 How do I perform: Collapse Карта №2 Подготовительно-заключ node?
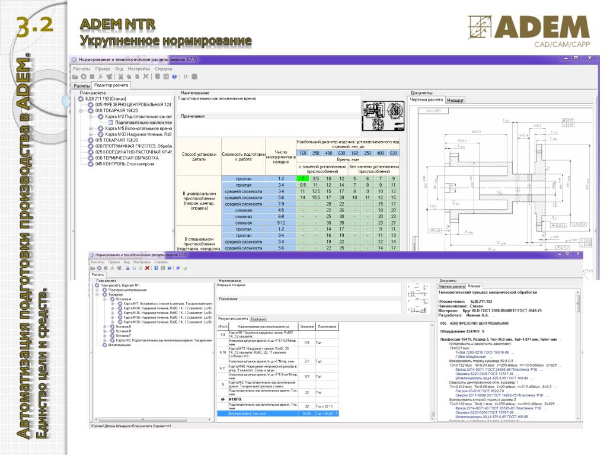[91, 117]
